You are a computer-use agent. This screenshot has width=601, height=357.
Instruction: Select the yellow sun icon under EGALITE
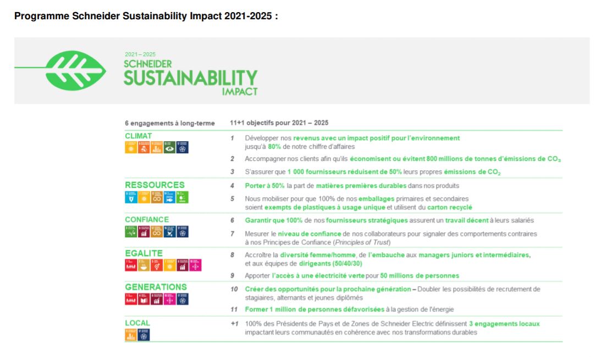click(x=169, y=265)
